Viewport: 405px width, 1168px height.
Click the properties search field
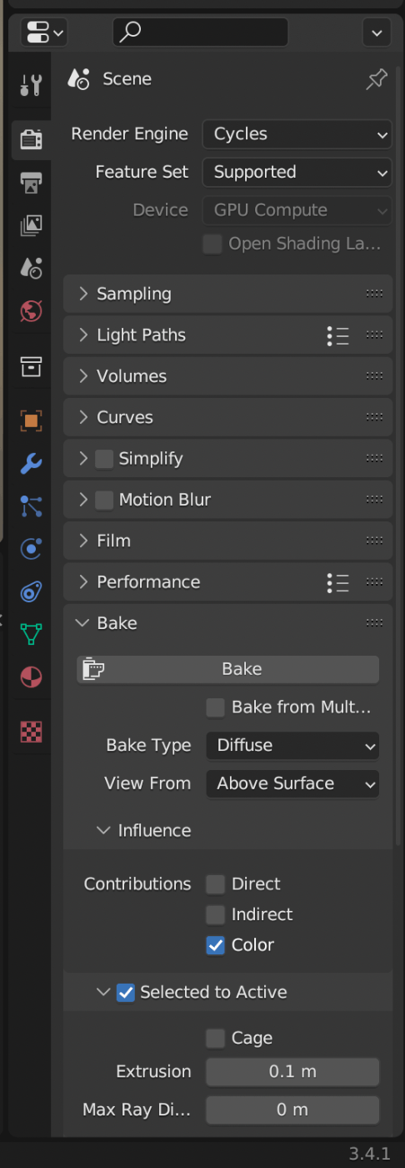(200, 33)
